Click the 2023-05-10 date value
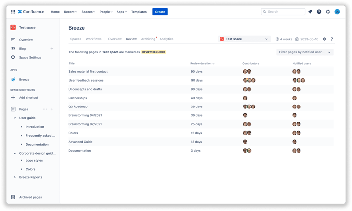The image size is (352, 211). click(x=309, y=39)
